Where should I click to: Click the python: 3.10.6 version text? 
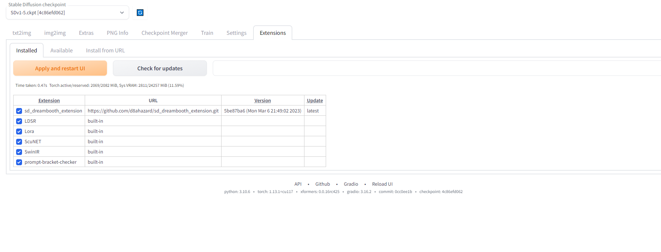pos(237,192)
